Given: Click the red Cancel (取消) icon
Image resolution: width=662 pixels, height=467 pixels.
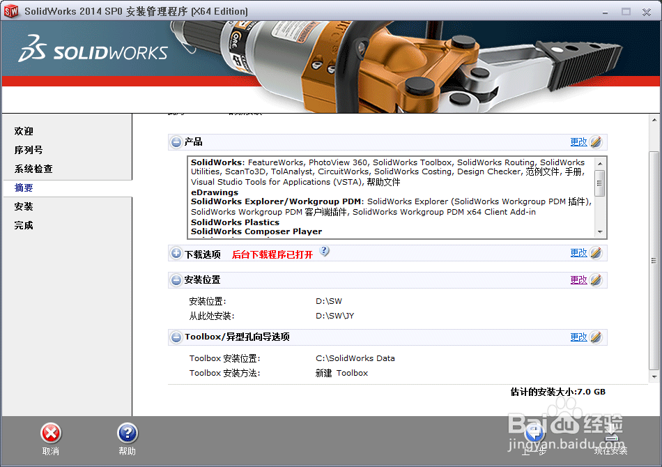Looking at the screenshot, I should 49,432.
